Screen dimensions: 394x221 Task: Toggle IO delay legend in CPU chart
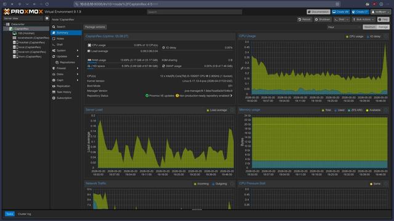coord(374,37)
